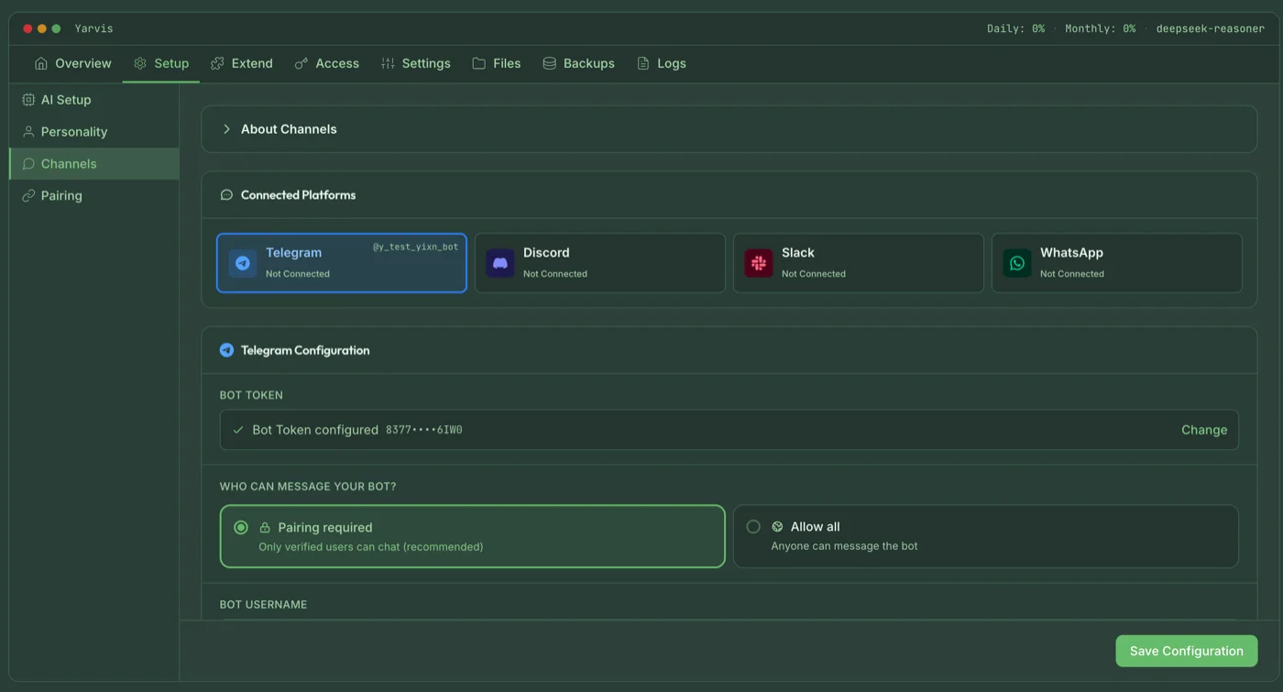Click the Personality person icon in sidebar
The height and width of the screenshot is (692, 1283).
coord(28,132)
